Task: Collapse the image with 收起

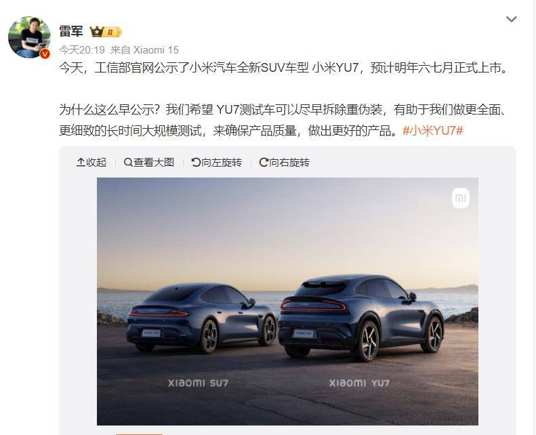Action: coord(91,163)
